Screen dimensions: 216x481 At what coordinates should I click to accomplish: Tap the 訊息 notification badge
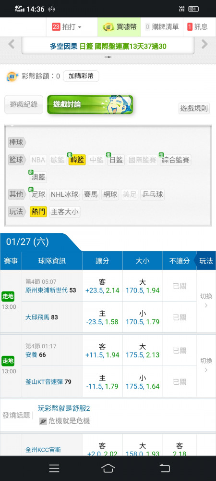pos(190,27)
